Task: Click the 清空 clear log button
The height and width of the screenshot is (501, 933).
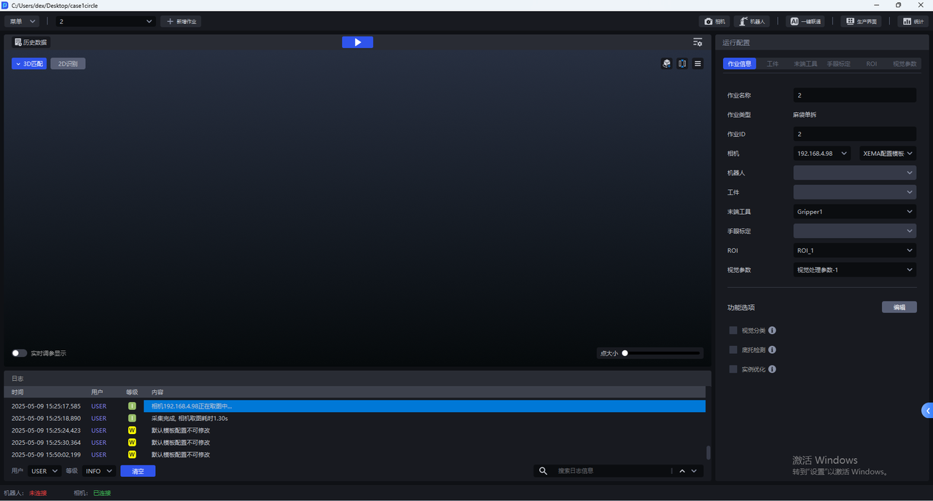Action: 138,471
